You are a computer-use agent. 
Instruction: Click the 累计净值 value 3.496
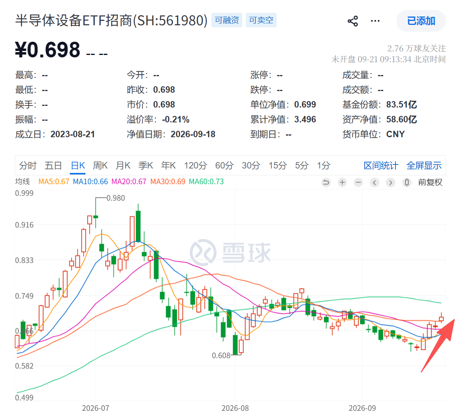pyautogui.click(x=305, y=120)
